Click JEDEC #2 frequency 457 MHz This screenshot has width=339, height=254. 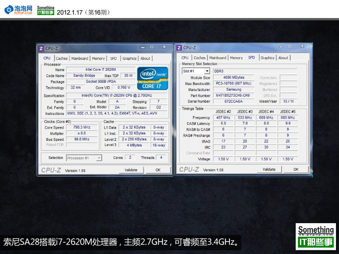click(223, 118)
